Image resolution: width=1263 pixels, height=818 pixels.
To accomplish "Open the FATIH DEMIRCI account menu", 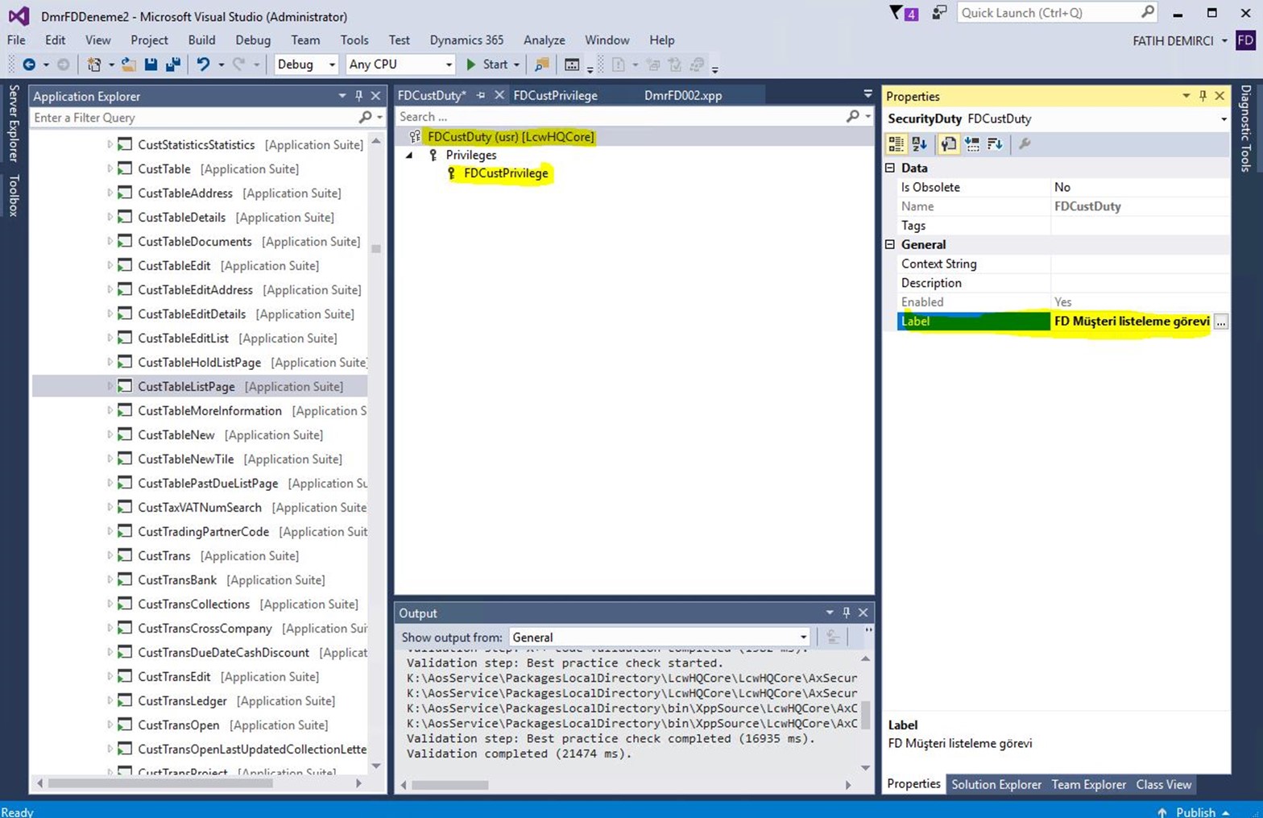I will pyautogui.click(x=1179, y=41).
